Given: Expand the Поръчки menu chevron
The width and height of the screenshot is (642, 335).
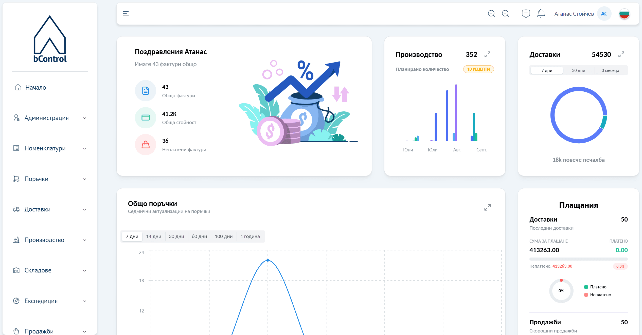Looking at the screenshot, I should 85,179.
